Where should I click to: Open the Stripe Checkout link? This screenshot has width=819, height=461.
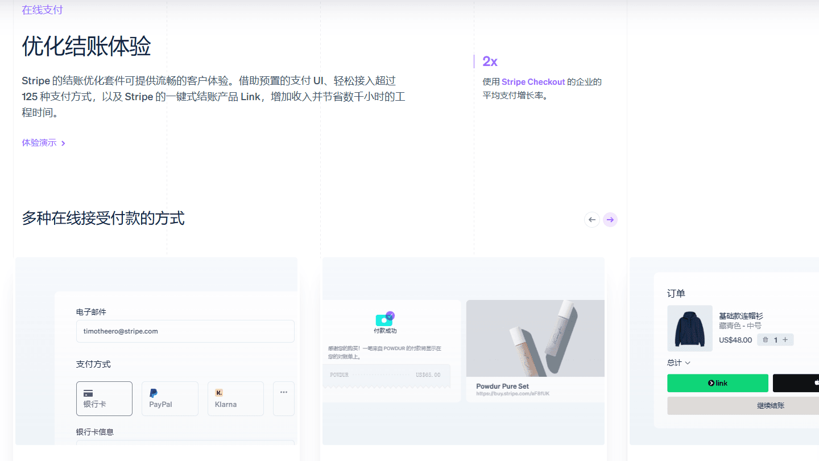click(x=533, y=82)
